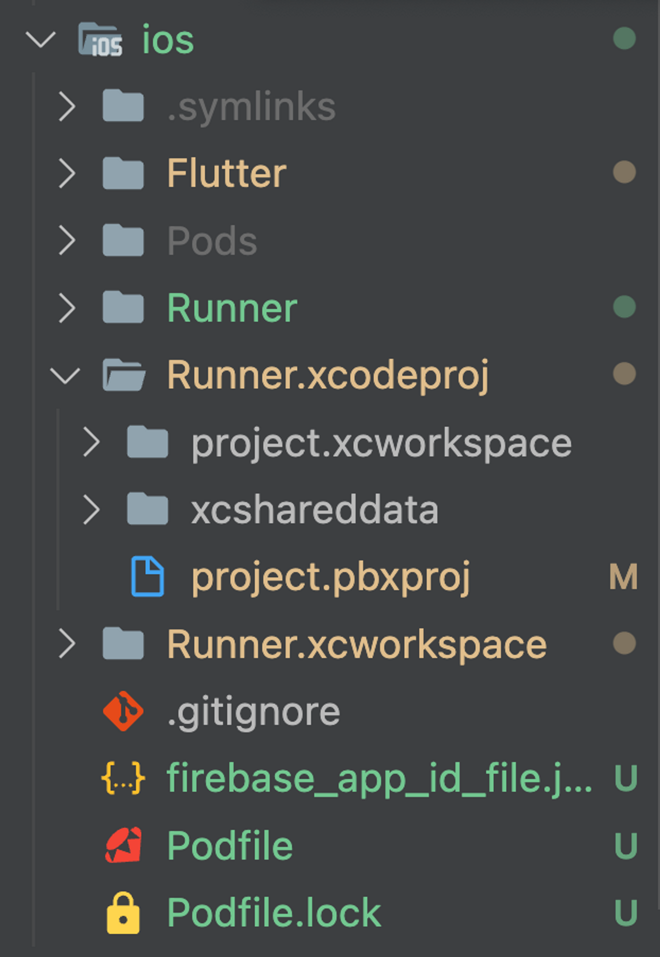Image resolution: width=660 pixels, height=957 pixels.
Task: Expand the .symlinks folder
Action: coord(67,106)
